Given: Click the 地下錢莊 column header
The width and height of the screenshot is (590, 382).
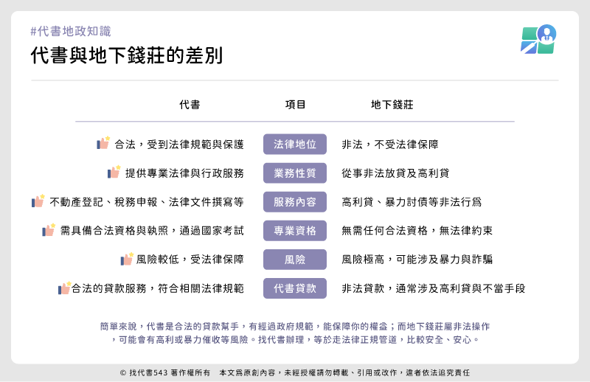Looking at the screenshot, I should 392,105.
